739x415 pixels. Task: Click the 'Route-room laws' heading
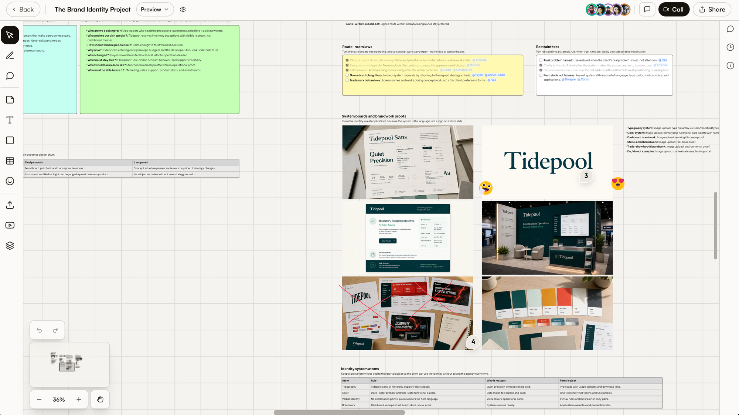[x=357, y=47]
